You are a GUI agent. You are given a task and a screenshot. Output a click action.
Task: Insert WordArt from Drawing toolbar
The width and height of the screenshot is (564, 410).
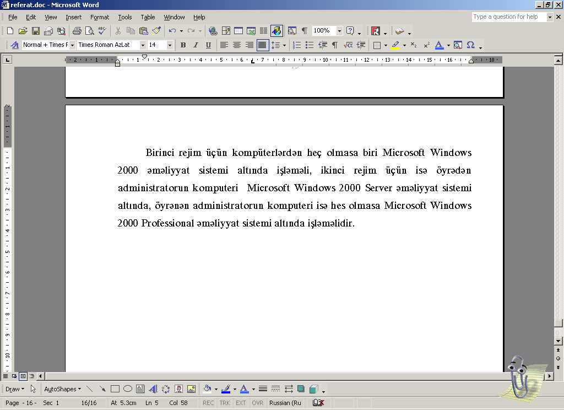[x=153, y=389]
